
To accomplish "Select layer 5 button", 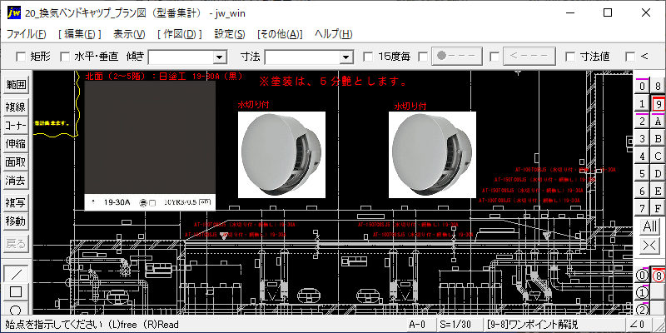I will pos(642,173).
